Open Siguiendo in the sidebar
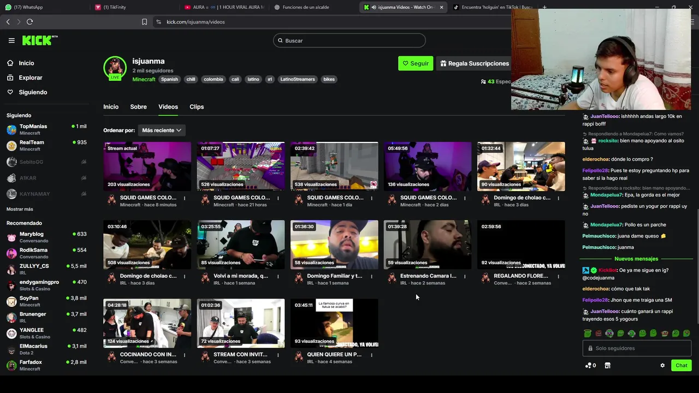The image size is (699, 393). coord(33,92)
